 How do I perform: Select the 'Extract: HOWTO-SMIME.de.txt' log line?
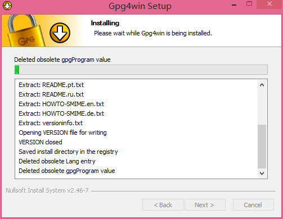(x=61, y=113)
